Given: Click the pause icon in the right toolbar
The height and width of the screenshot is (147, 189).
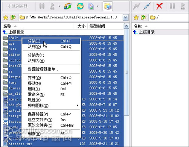Looking at the screenshot, I should pyautogui.click(x=172, y=6).
